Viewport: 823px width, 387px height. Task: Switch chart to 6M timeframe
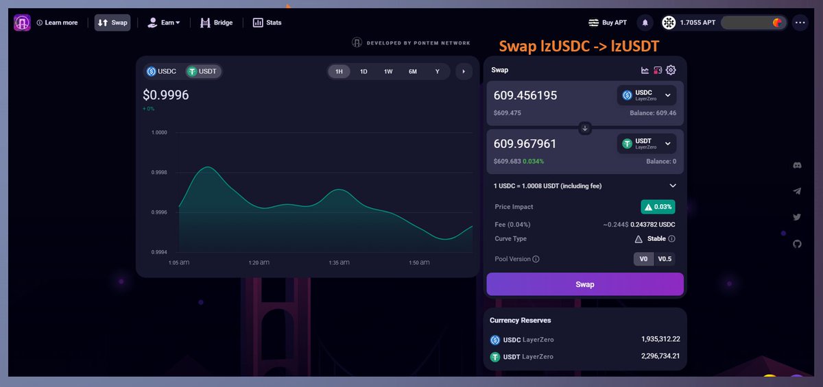coord(413,71)
